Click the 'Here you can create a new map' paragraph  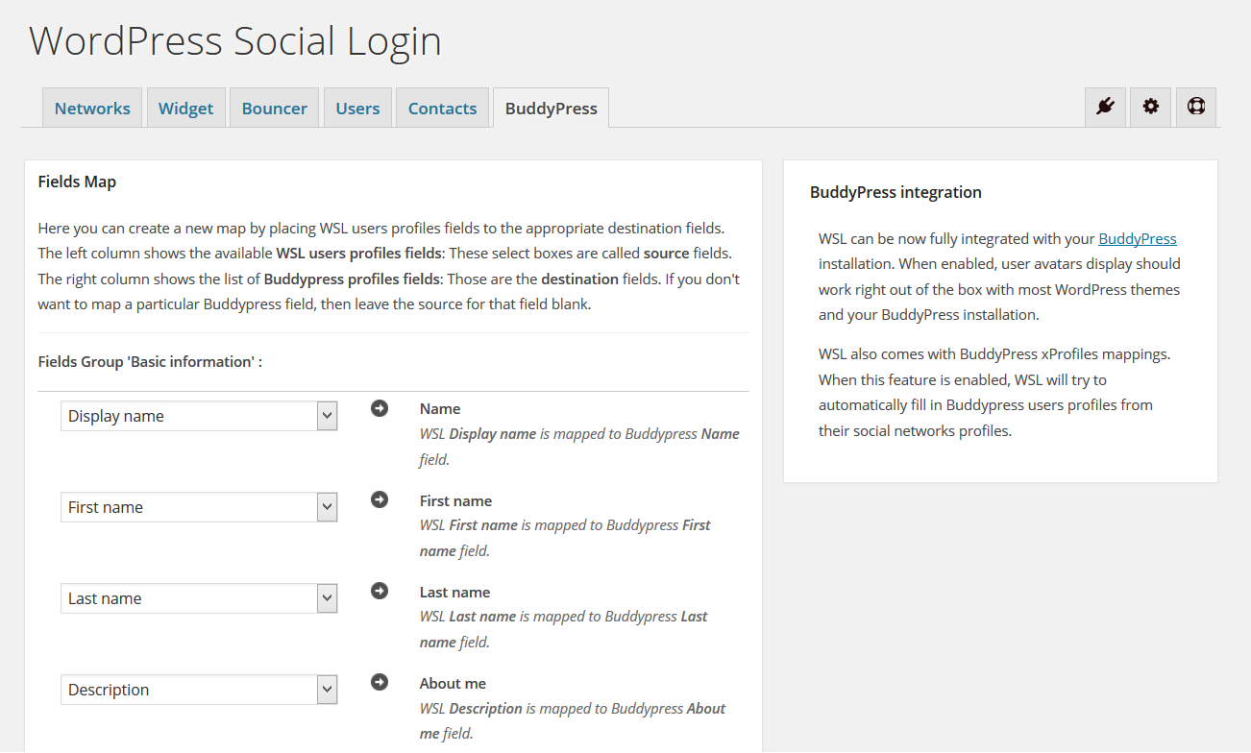pyautogui.click(x=389, y=266)
